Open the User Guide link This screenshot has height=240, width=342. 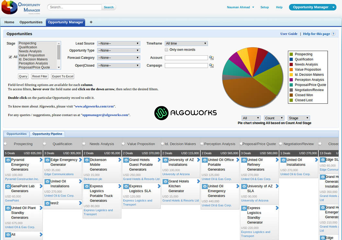(289, 34)
